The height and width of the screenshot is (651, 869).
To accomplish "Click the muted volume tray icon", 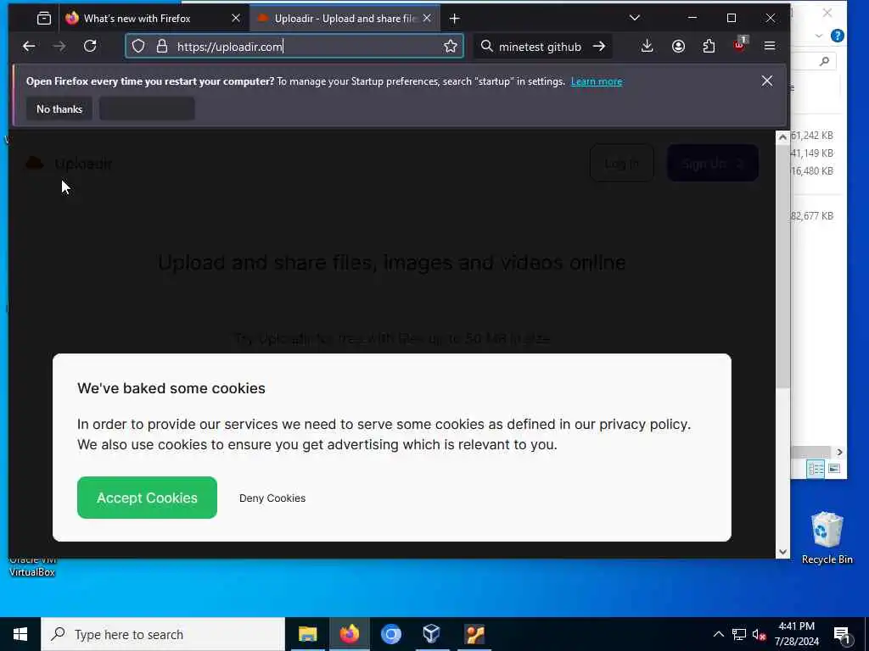I will [759, 634].
